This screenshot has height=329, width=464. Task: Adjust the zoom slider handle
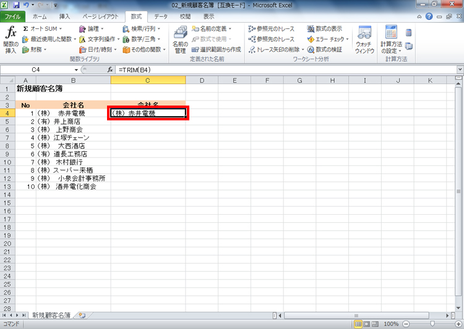(432, 324)
